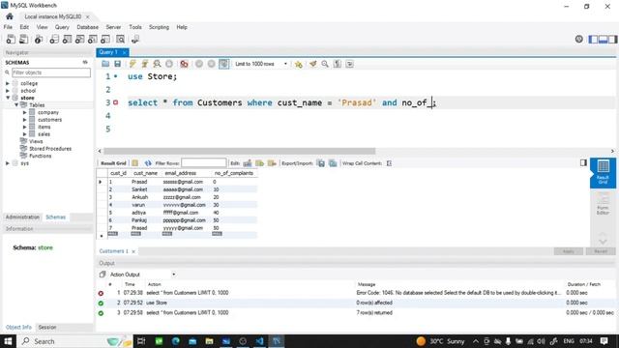Toggle the auto-commit mode button
The height and width of the screenshot is (348, 619).
(223, 64)
